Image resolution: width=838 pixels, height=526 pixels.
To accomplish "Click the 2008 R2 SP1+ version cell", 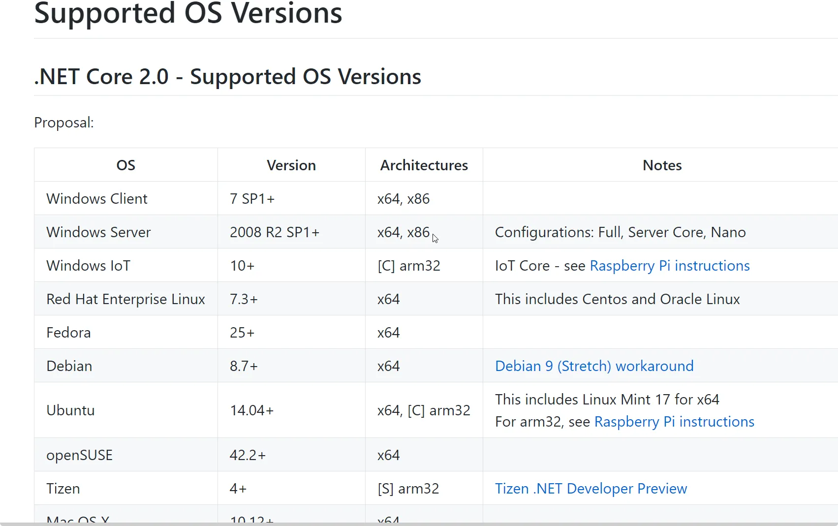I will coord(275,232).
